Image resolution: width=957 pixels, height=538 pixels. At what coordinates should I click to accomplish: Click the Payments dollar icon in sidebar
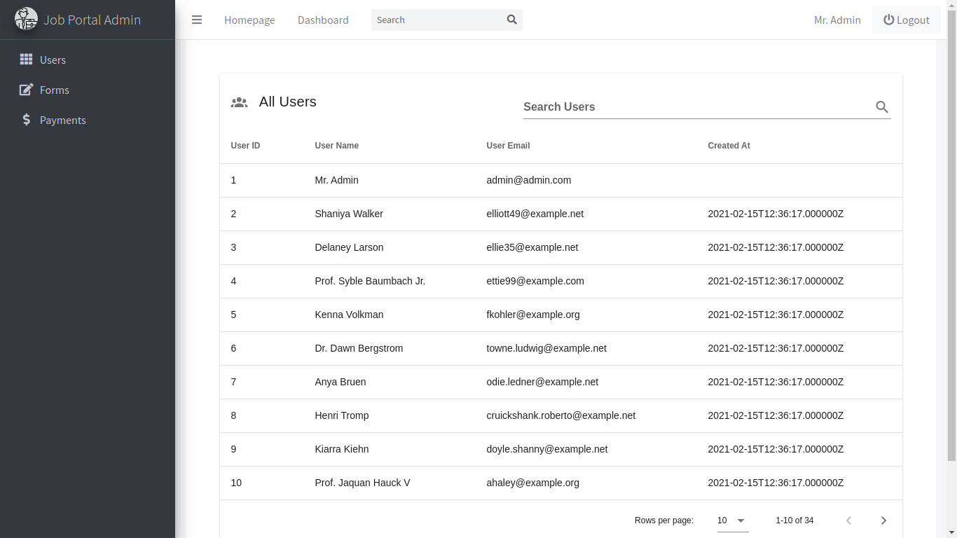point(26,120)
